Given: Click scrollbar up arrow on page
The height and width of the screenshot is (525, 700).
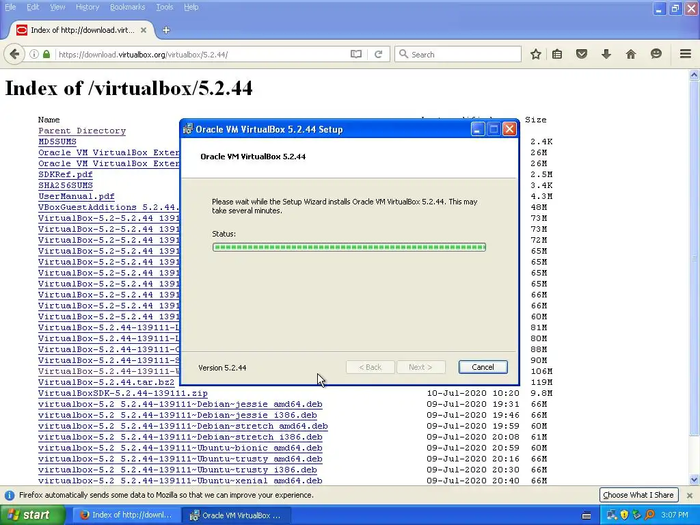Looking at the screenshot, I should pyautogui.click(x=695, y=75).
